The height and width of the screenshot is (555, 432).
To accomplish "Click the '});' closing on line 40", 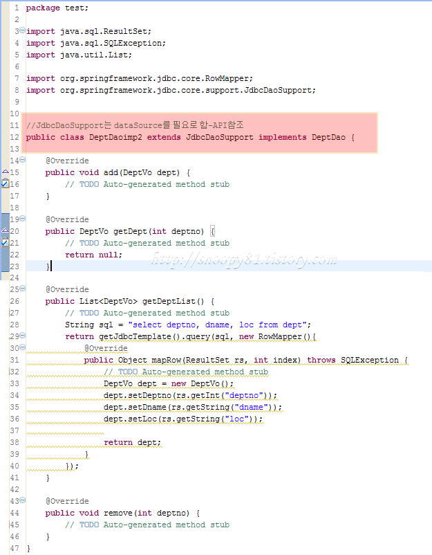I will [x=72, y=466].
